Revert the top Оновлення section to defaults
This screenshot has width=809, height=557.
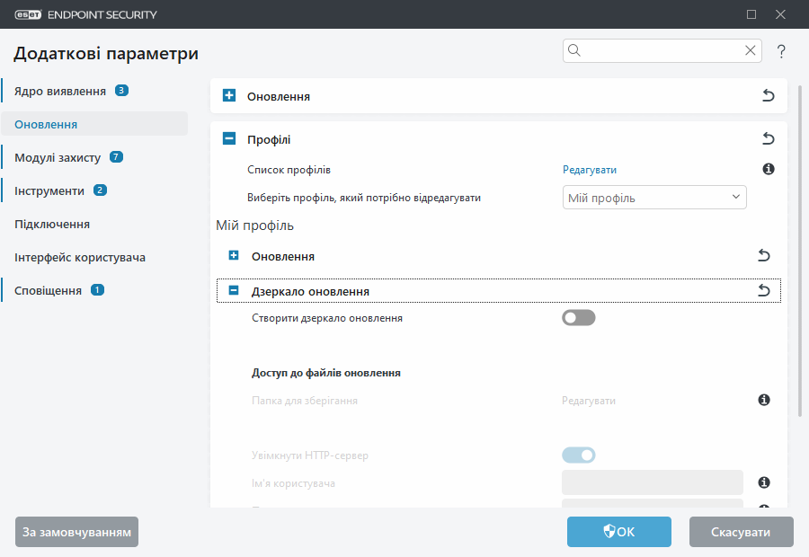point(769,95)
